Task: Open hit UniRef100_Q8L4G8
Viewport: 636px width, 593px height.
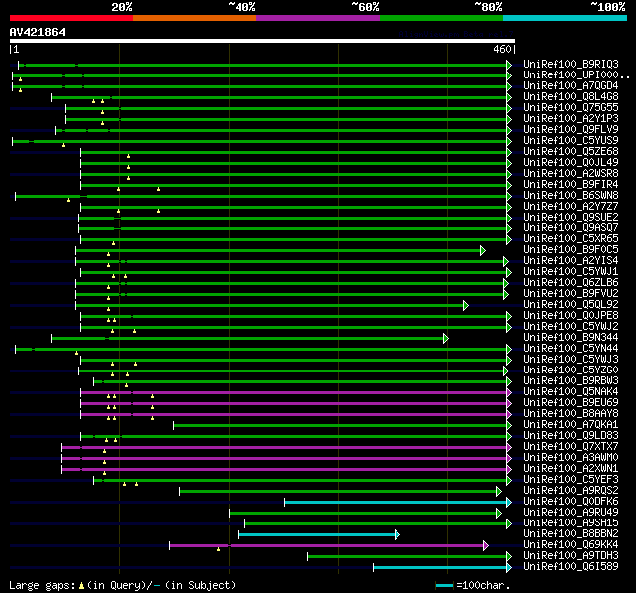Action: pos(570,96)
